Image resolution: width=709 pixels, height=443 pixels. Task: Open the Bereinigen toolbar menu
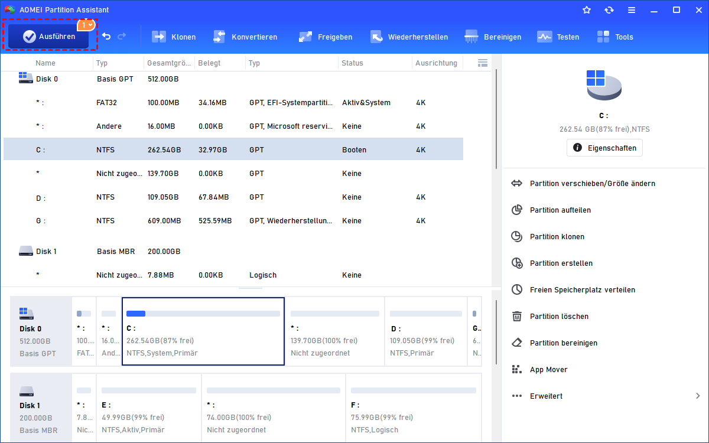[x=493, y=37]
